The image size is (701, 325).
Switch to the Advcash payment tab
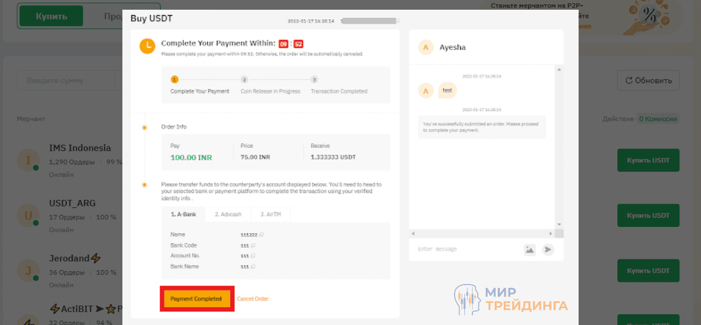[228, 214]
